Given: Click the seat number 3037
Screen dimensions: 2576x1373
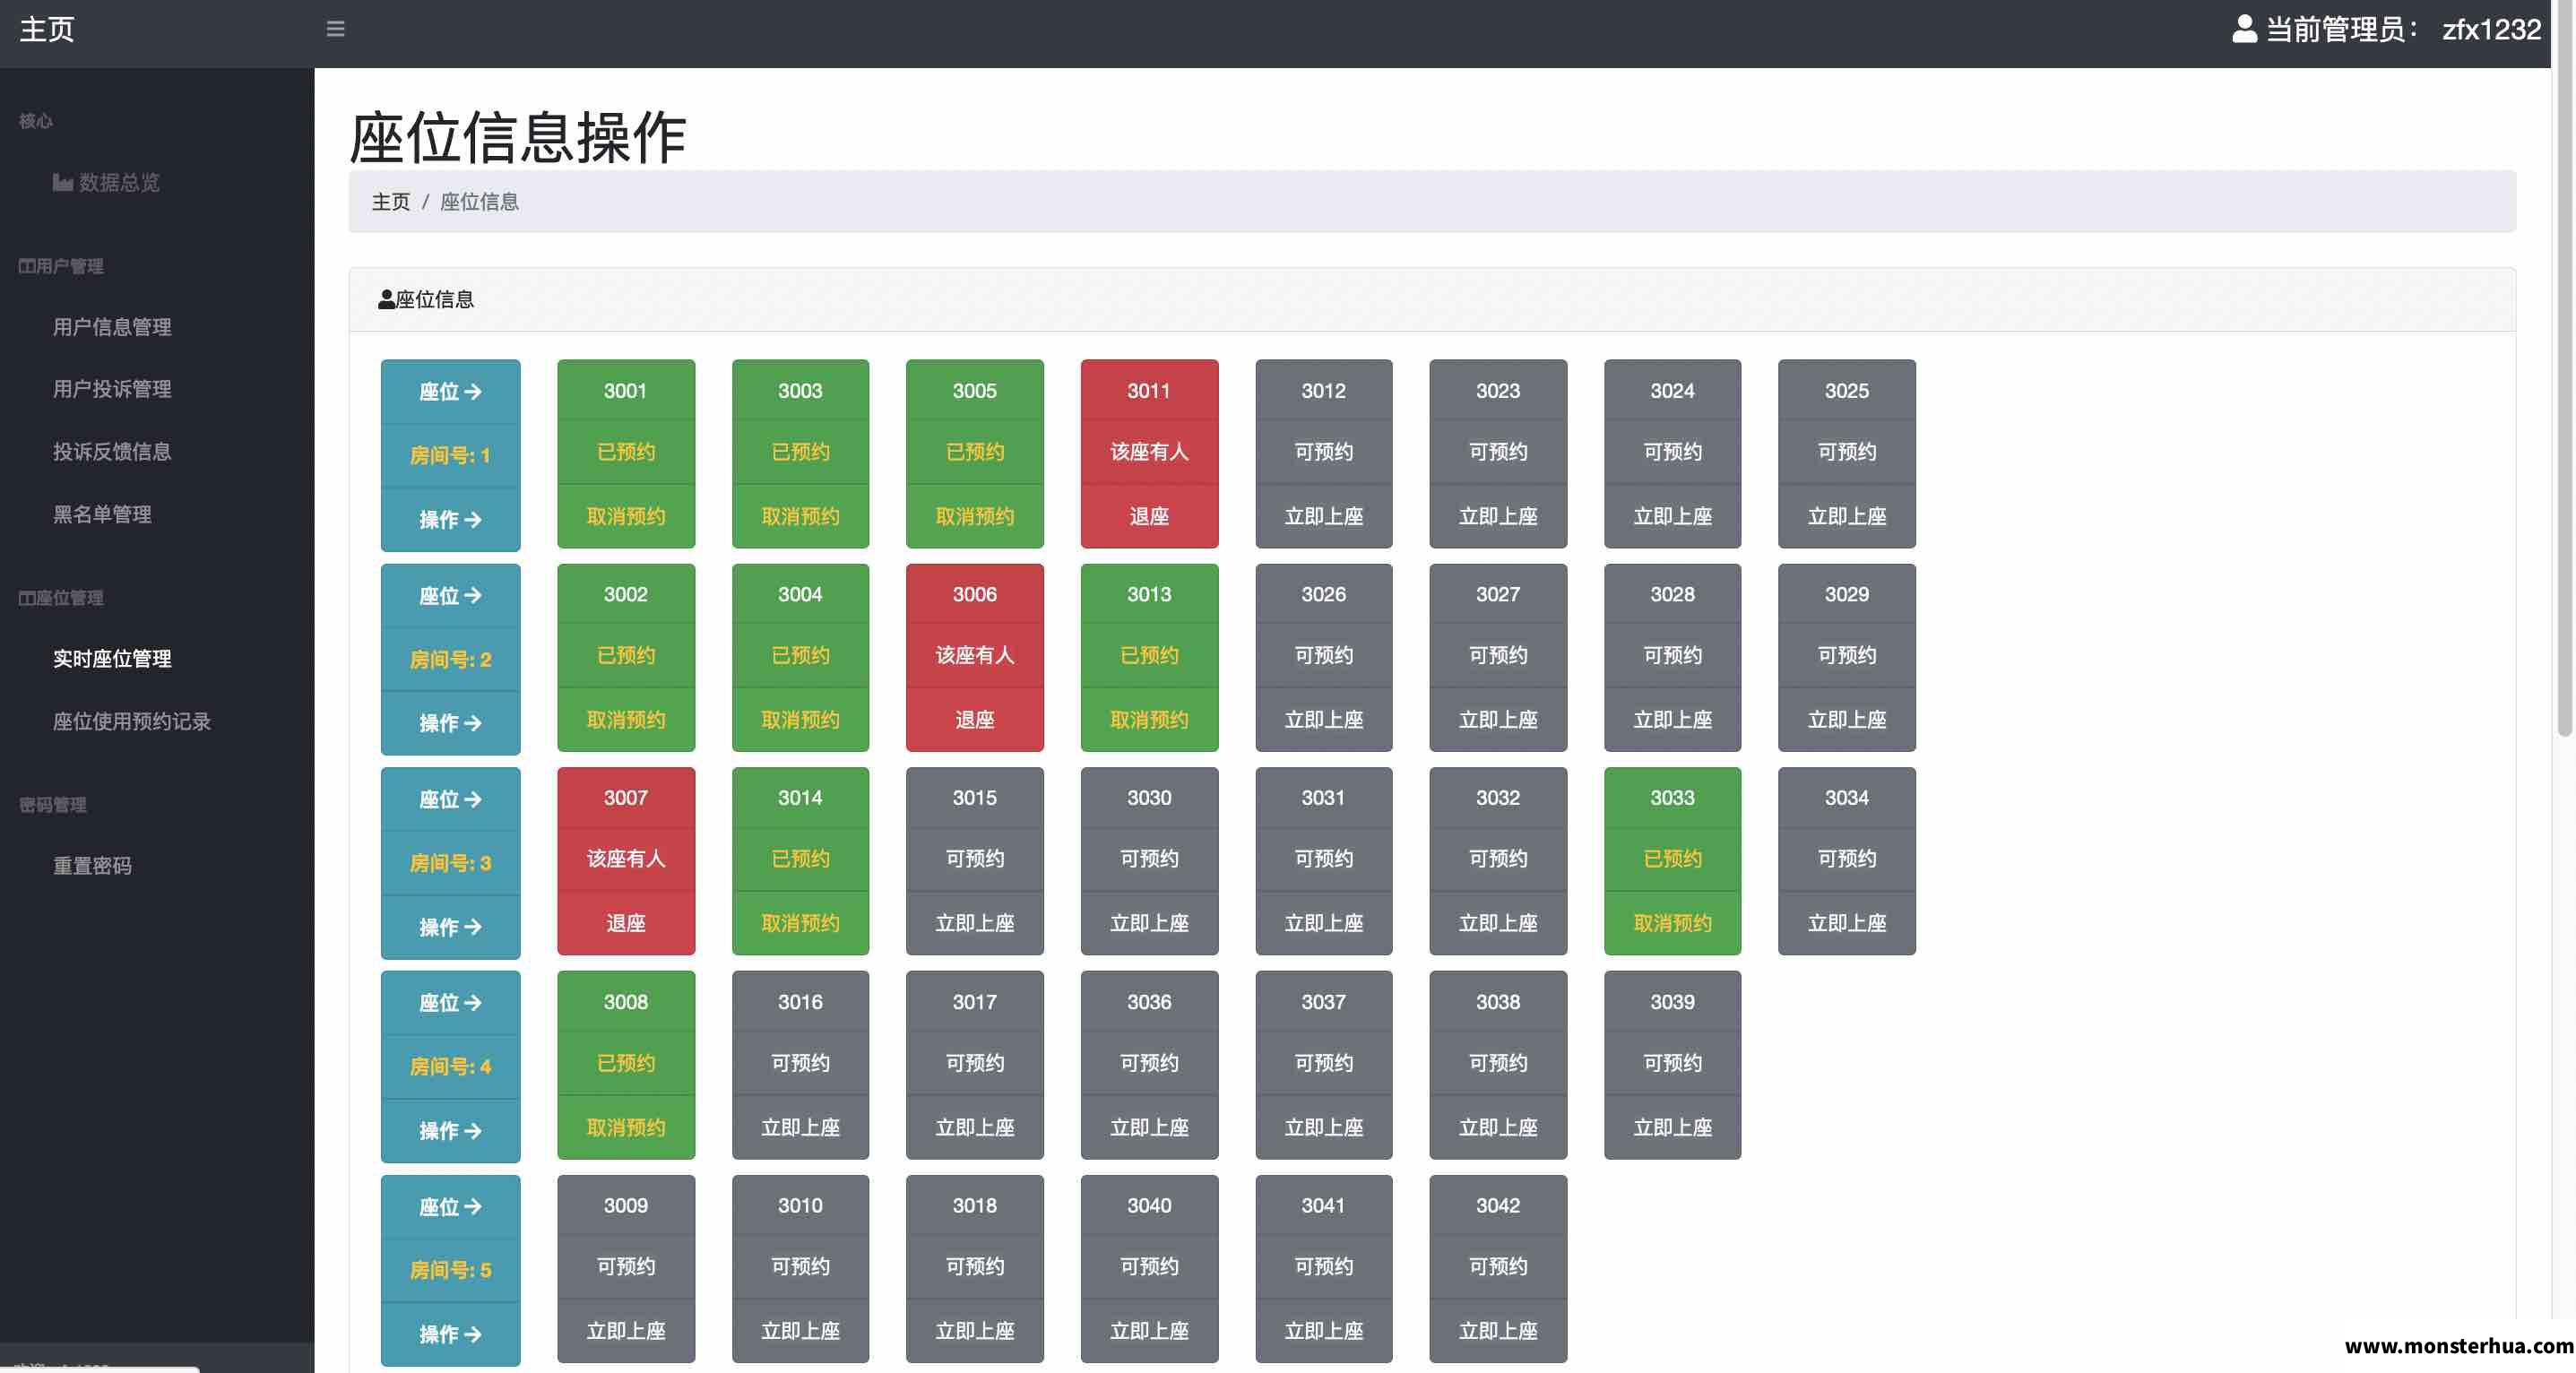Looking at the screenshot, I should click(x=1324, y=1002).
